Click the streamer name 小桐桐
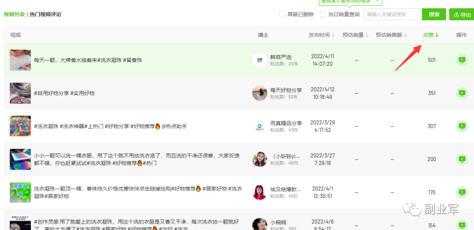 [x=278, y=223]
